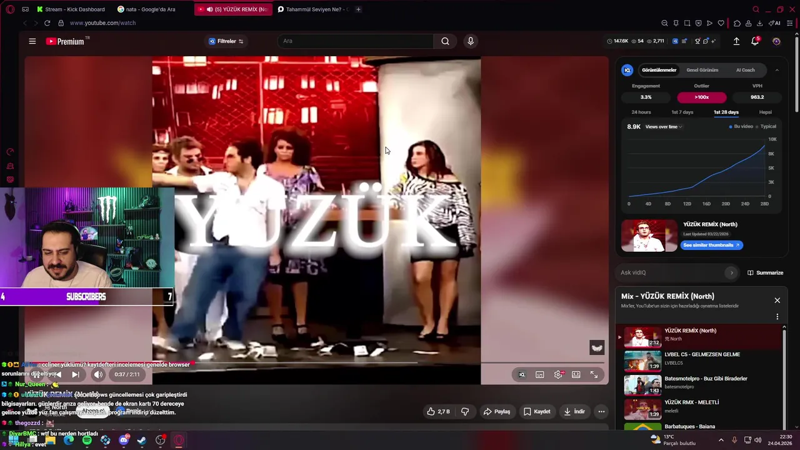Click the Summarize button

(x=765, y=272)
